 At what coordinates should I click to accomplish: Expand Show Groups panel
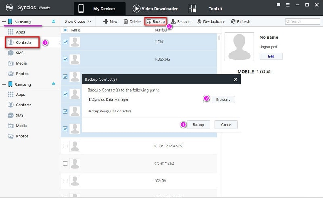click(78, 21)
